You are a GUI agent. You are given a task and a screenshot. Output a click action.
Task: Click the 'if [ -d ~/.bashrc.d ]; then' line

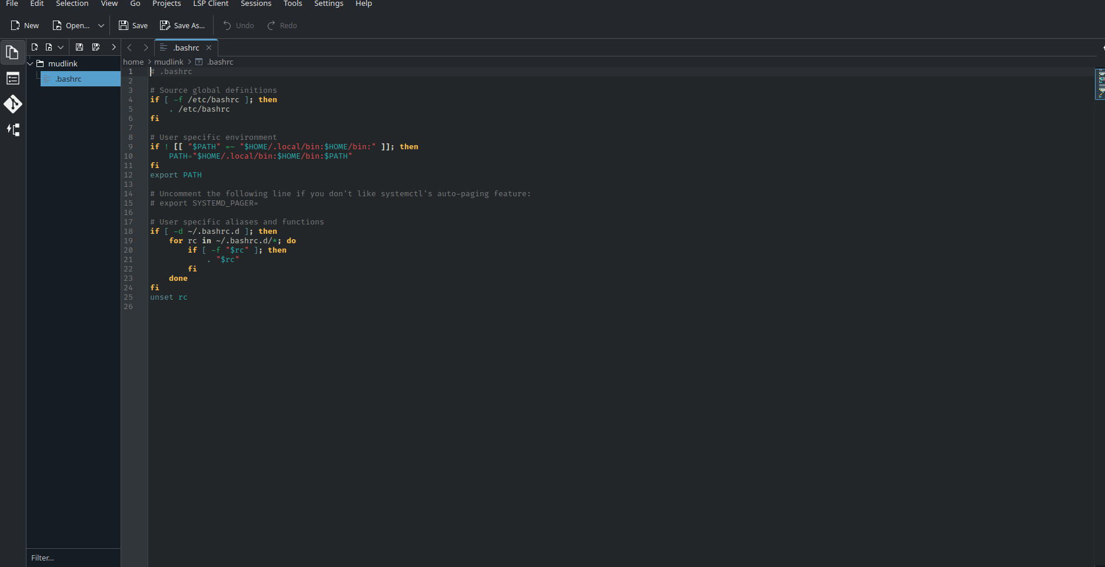tap(214, 232)
